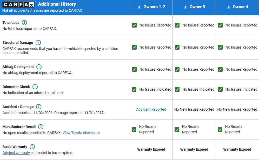The width and height of the screenshot is (259, 160).
Task: Click Total Loss checkmark for Owner 3
Action: tap(177, 25)
